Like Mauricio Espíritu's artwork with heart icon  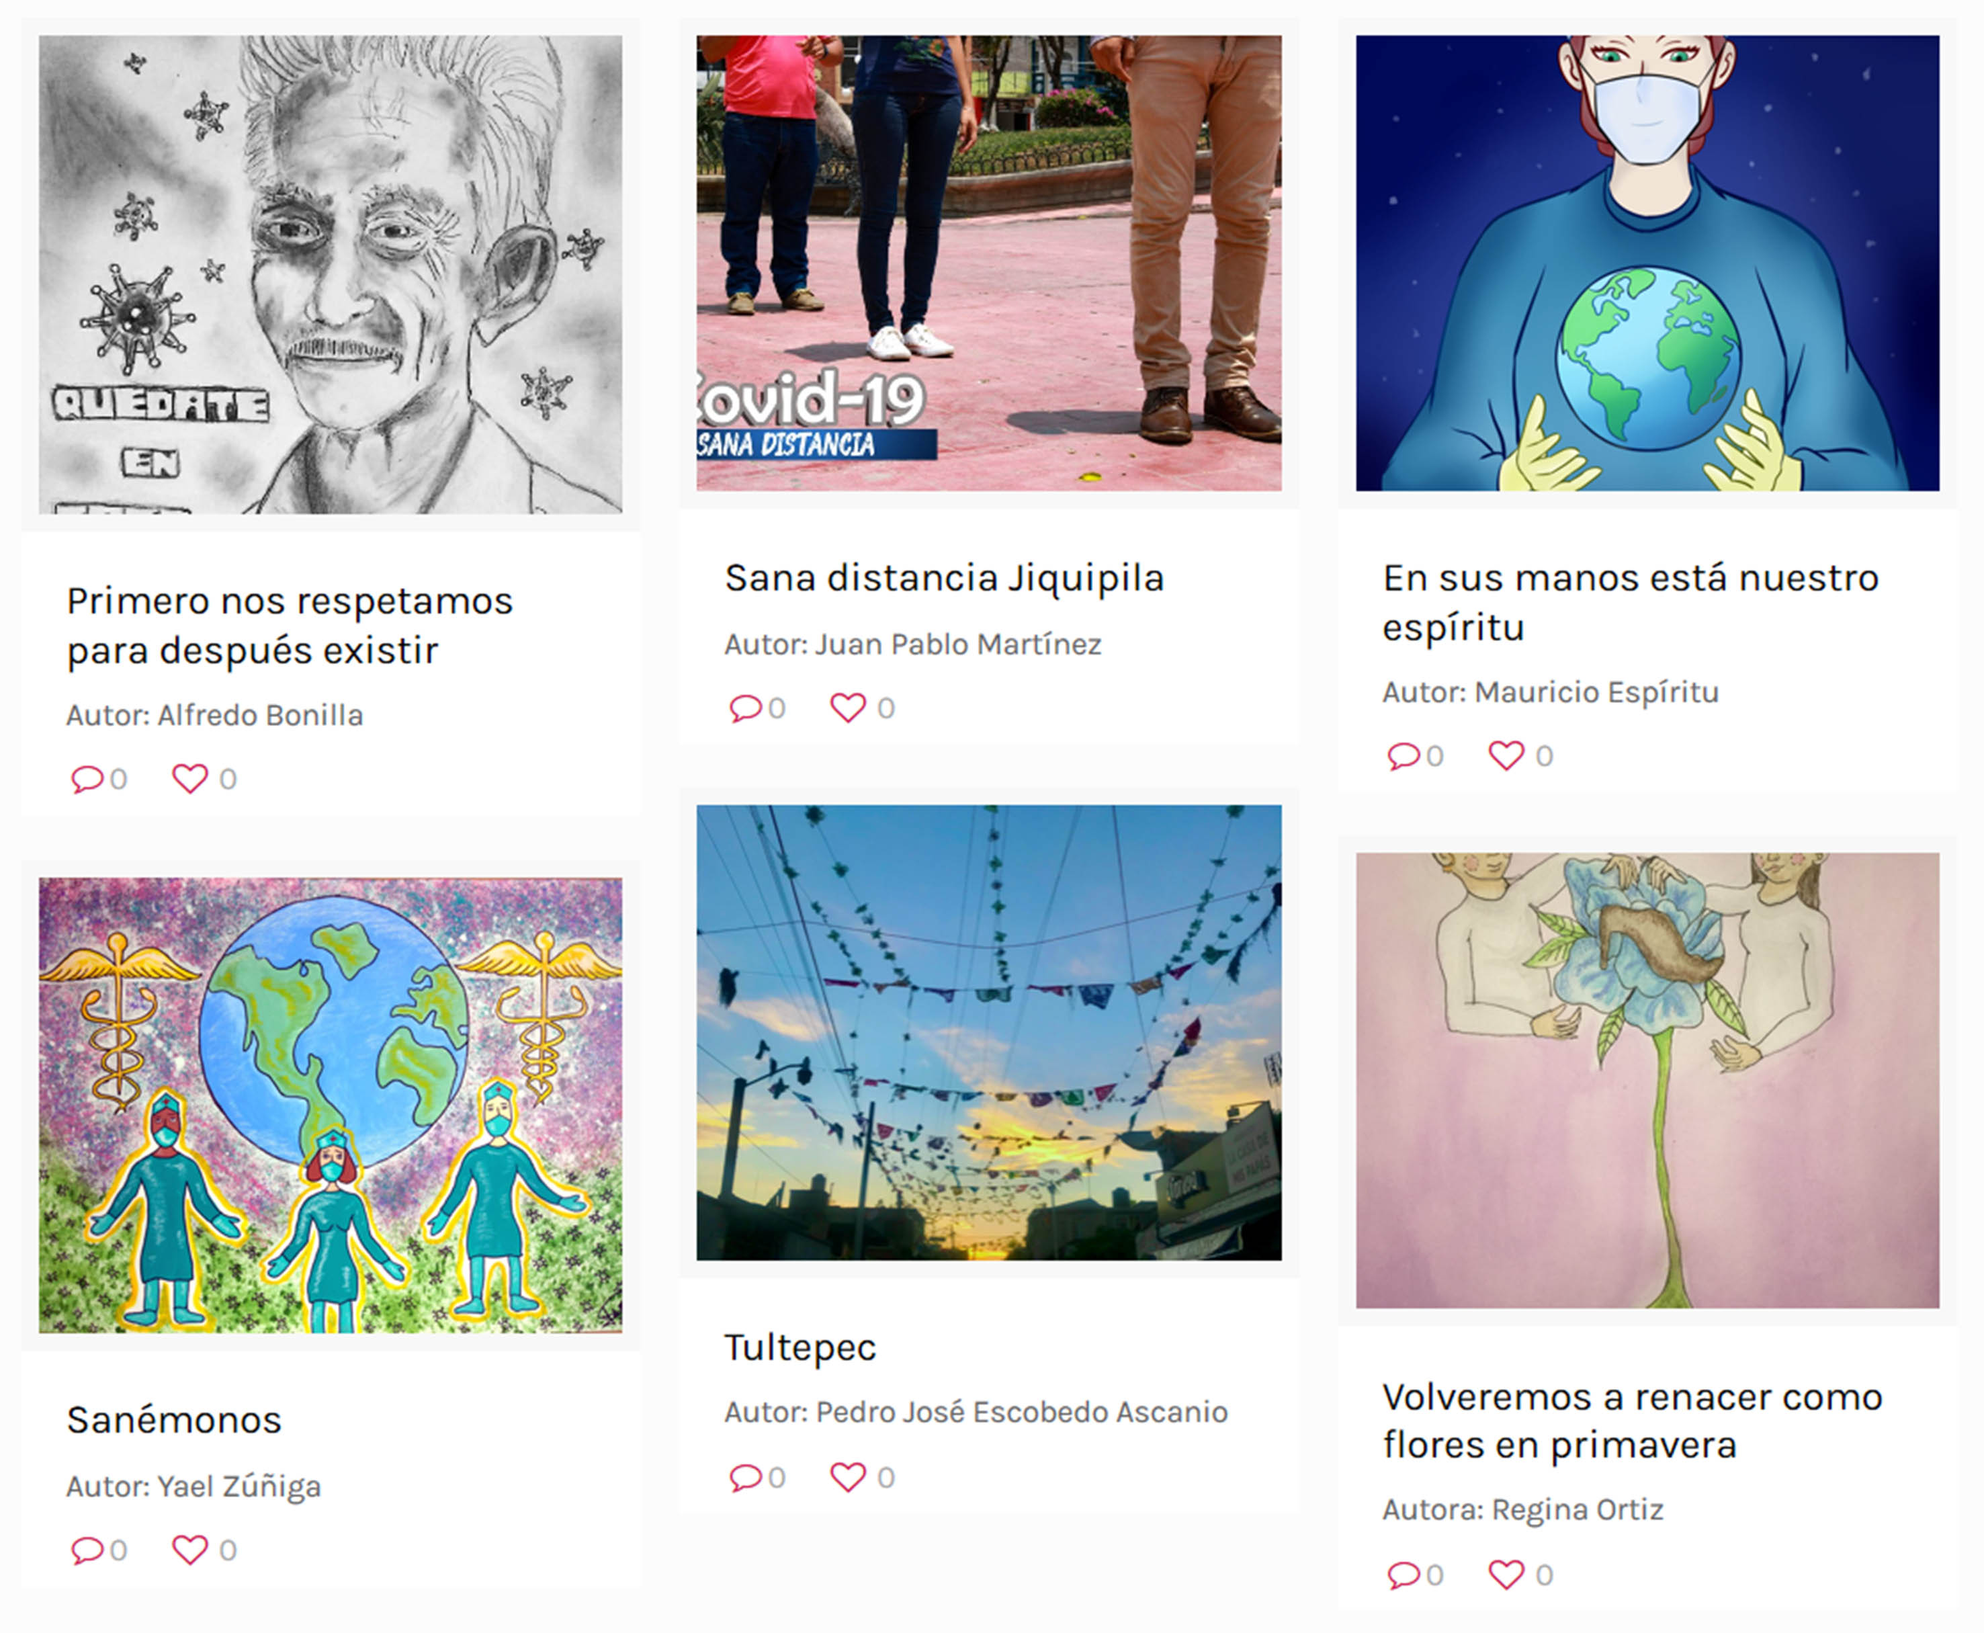[x=1506, y=755]
